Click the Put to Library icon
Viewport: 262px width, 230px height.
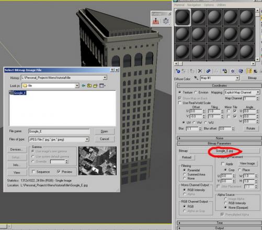click(224, 71)
